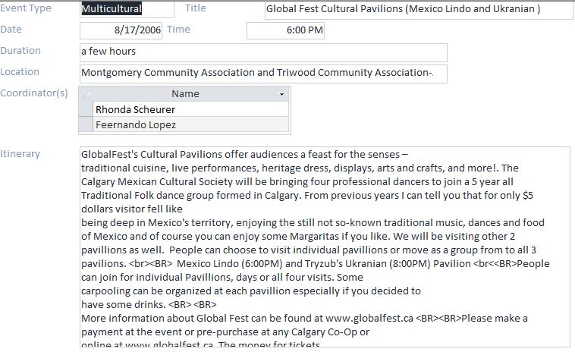575x352 pixels.
Task: Click the Event Type label
Action: [x=26, y=8]
